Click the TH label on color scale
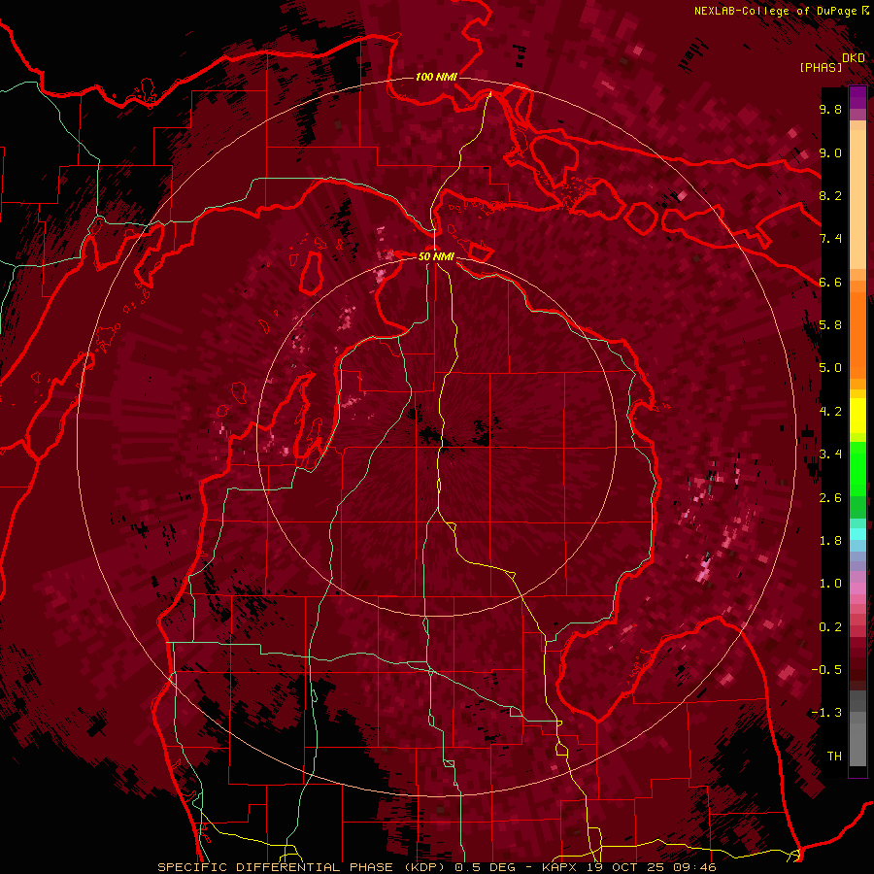Viewport: 874px width, 874px height. pyautogui.click(x=834, y=756)
